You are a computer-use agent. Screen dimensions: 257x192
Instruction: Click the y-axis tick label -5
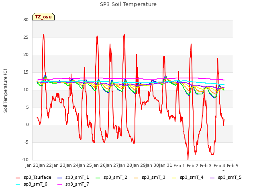[x=27, y=142]
